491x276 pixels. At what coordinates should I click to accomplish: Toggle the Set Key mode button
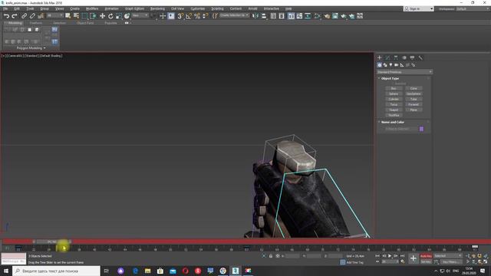(x=426, y=261)
